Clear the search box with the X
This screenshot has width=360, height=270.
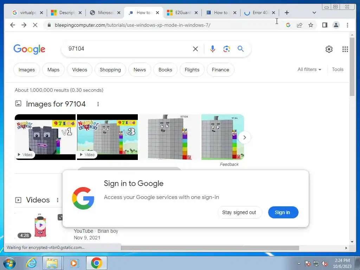click(195, 49)
